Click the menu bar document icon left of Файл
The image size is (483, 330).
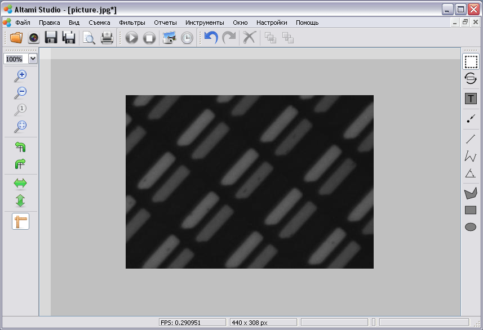click(x=7, y=22)
